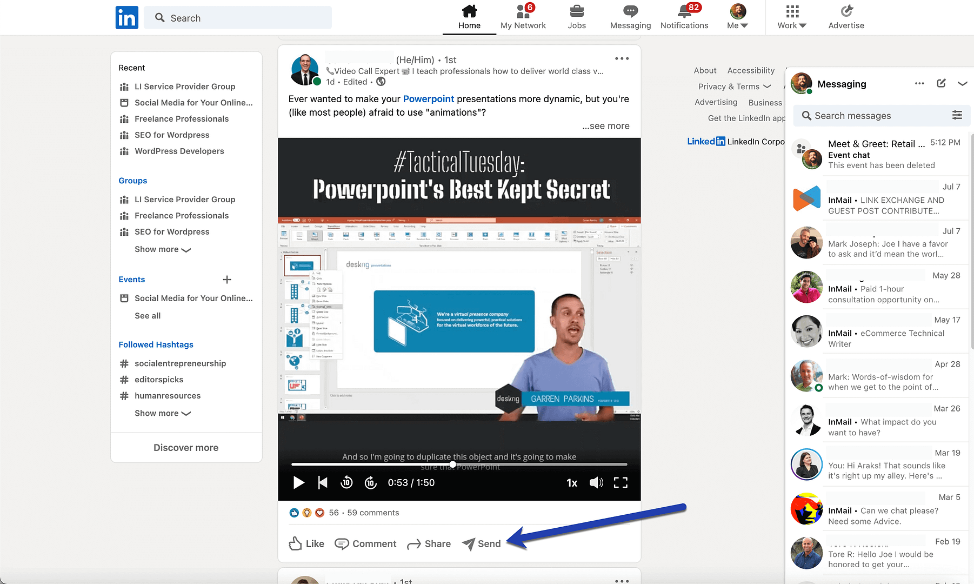The image size is (974, 584).
Task: Open the Jobs briefcase icon
Action: click(x=577, y=12)
